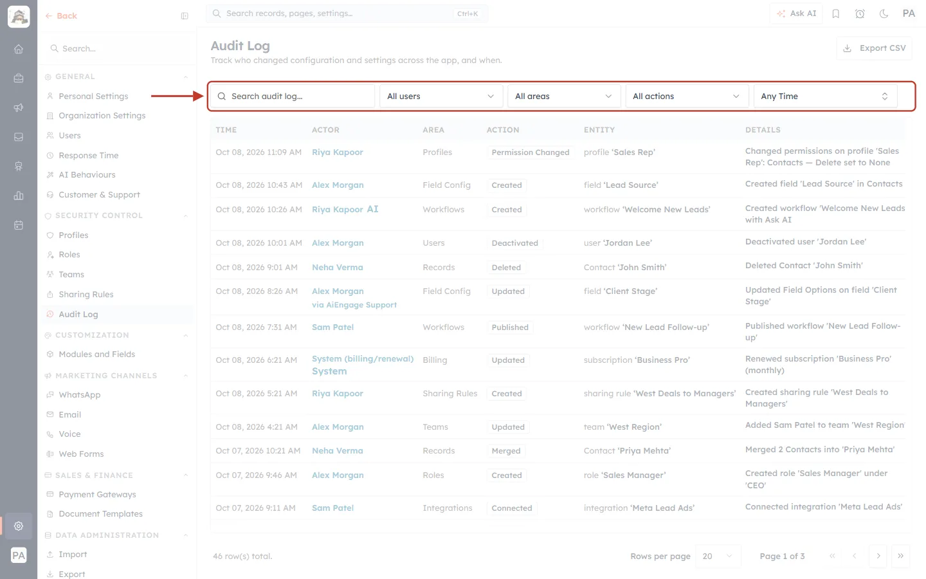Screen dimensions: 926x579
Task: Select Modules and Fields menu item
Action: click(96, 354)
